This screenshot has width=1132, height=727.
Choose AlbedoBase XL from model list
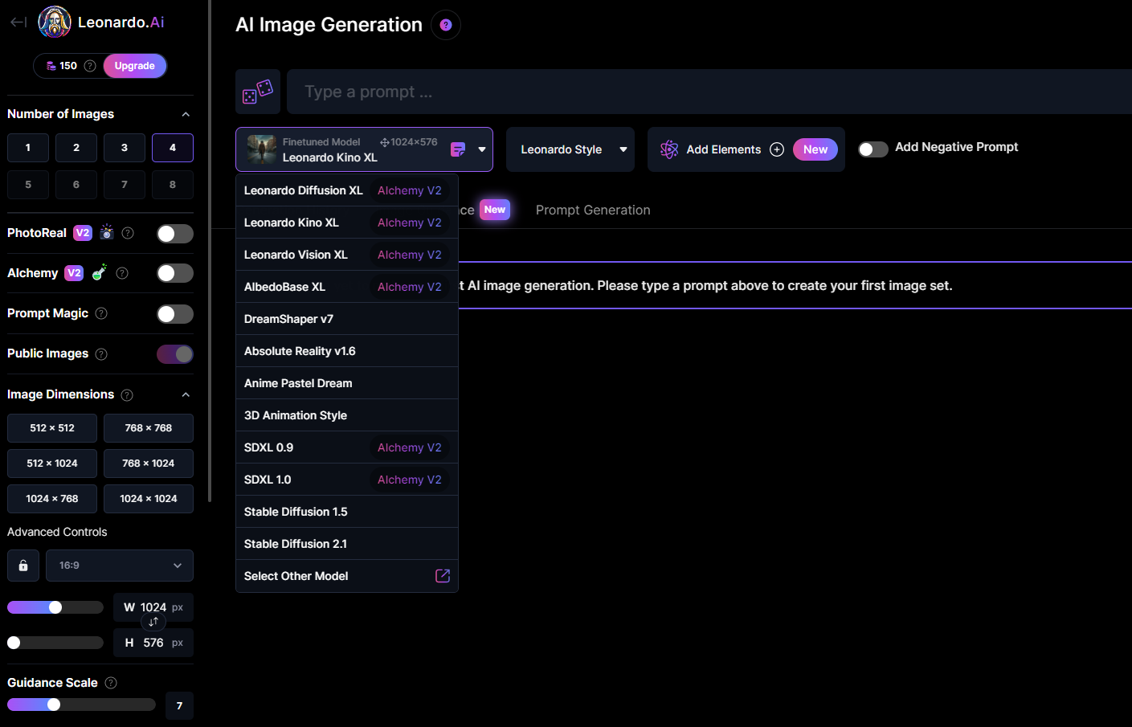(347, 287)
